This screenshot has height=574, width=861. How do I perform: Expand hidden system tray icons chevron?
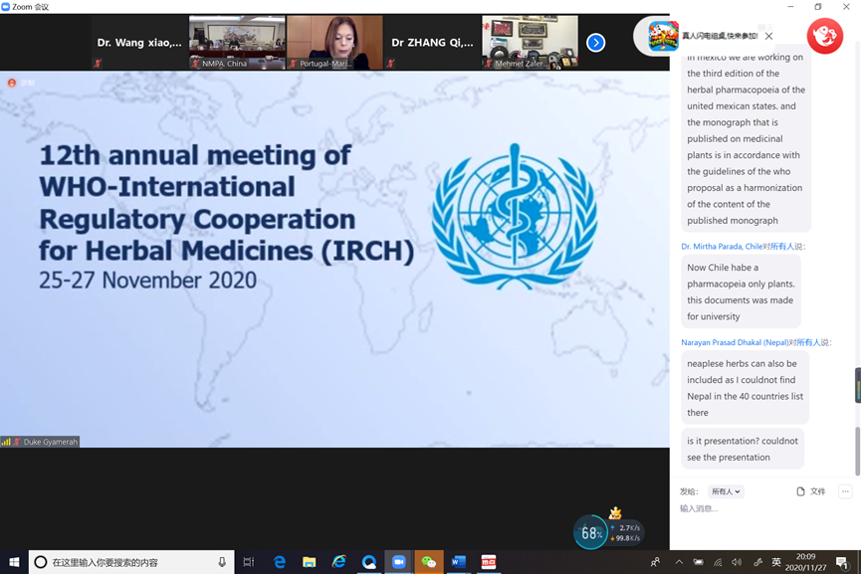tap(679, 562)
